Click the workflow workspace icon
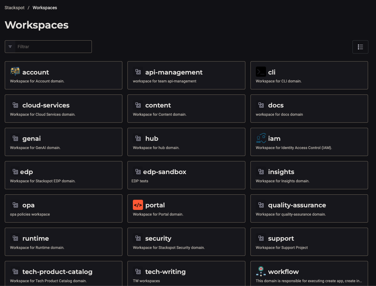The image size is (376, 286). pyautogui.click(x=261, y=271)
